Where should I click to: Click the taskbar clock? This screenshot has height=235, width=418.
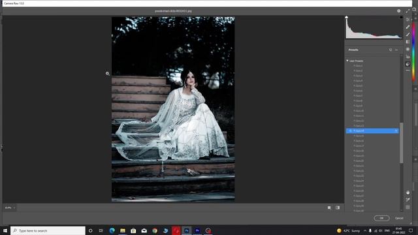[x=398, y=230]
